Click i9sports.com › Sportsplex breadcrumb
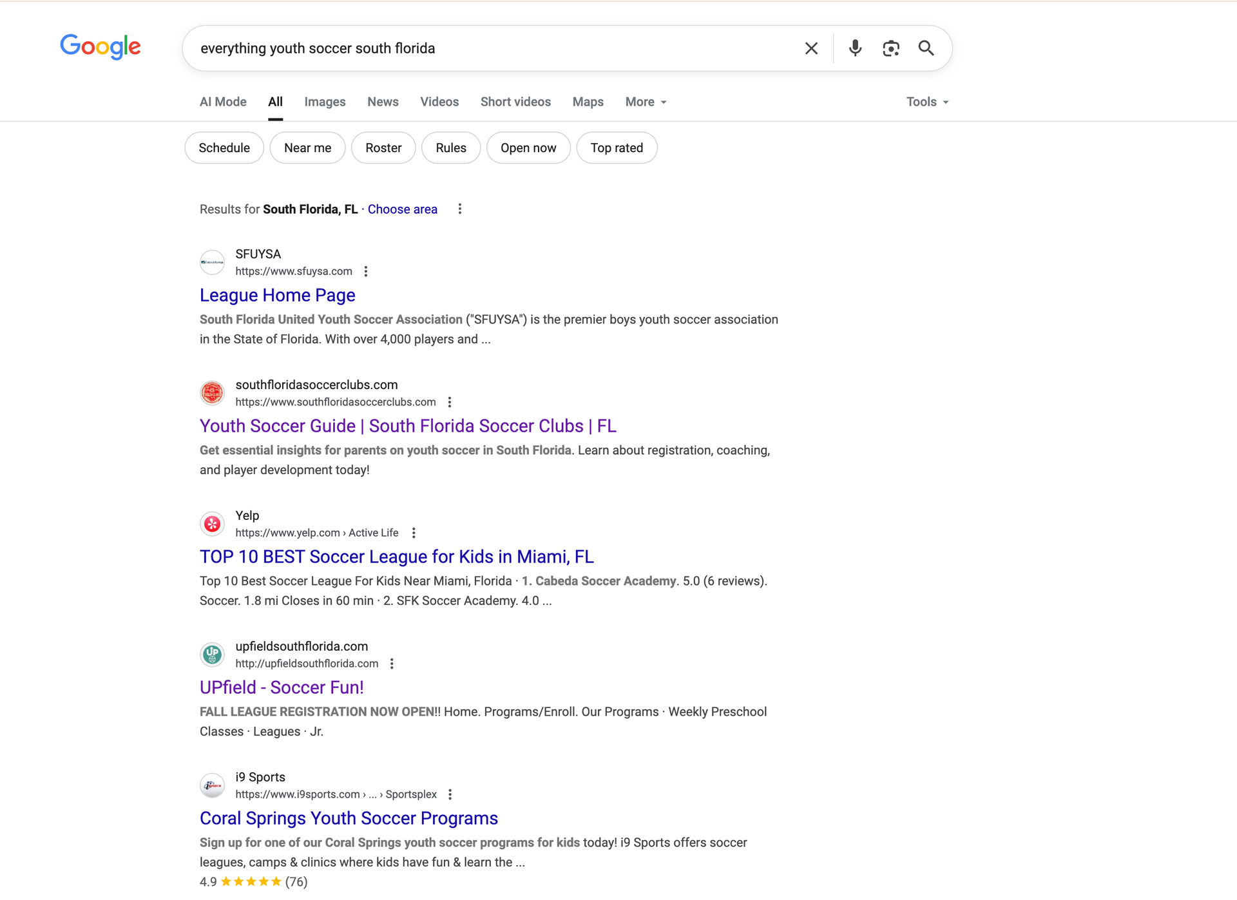This screenshot has width=1237, height=900. tap(336, 794)
